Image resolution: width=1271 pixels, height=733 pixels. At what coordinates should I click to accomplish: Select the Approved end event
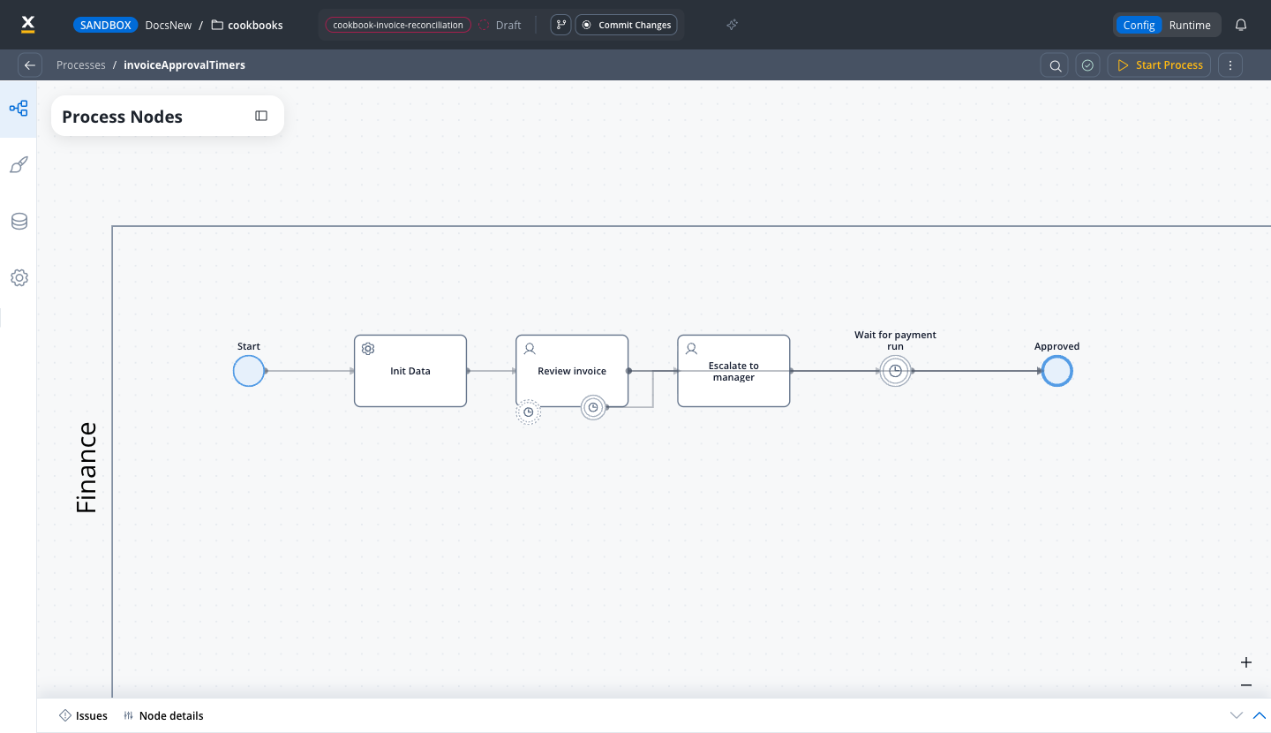click(1057, 371)
